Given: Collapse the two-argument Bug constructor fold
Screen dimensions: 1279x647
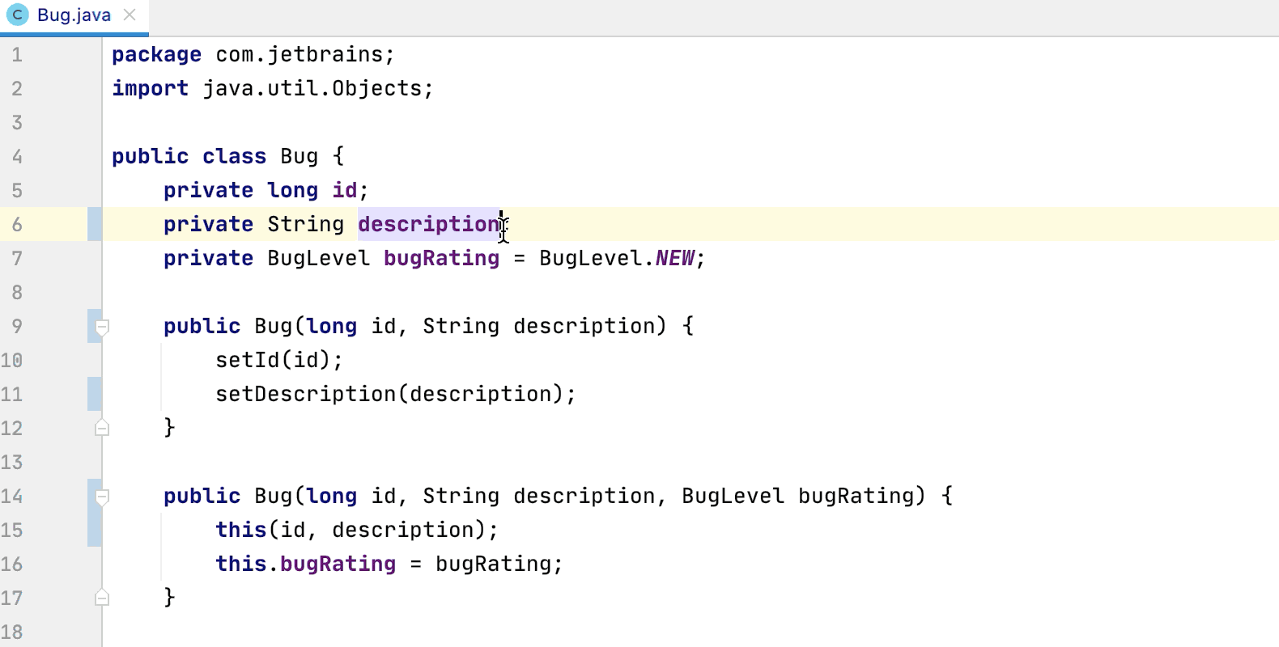Looking at the screenshot, I should pos(102,326).
